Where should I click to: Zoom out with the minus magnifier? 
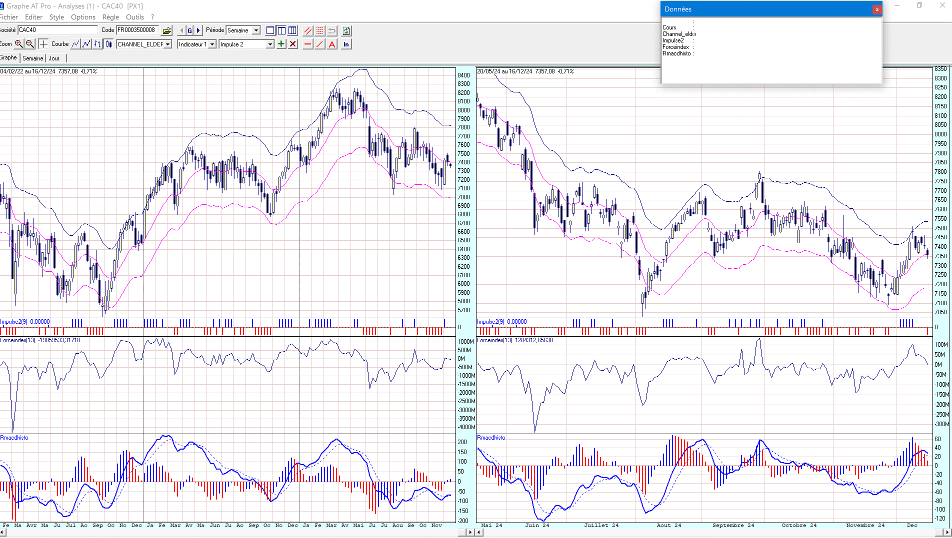30,44
